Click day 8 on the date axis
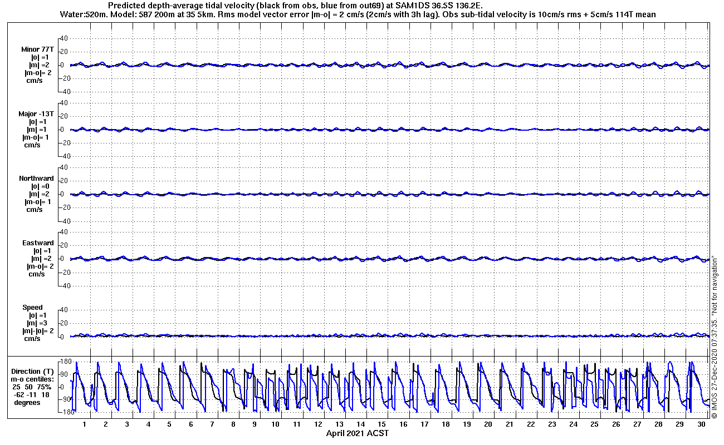This screenshot has height=445, width=724. pos(233,424)
